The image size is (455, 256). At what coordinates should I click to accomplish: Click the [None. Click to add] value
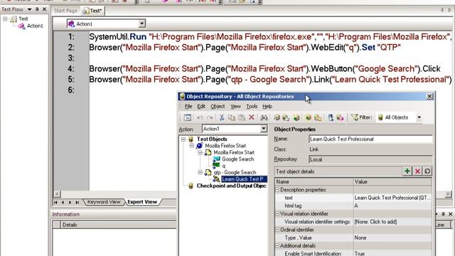392,222
